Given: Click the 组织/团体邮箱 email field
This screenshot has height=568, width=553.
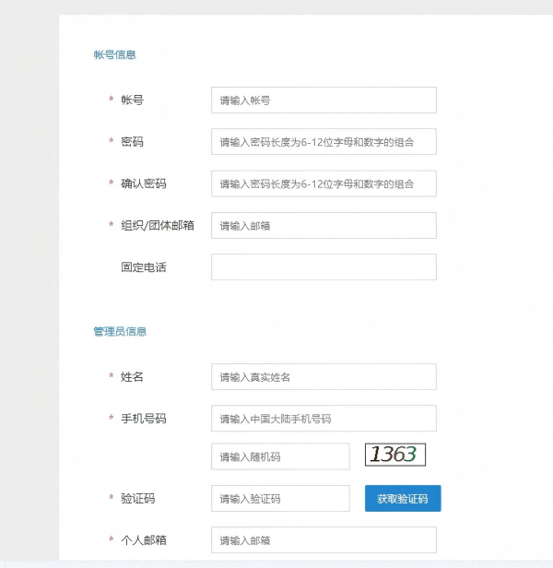Looking at the screenshot, I should (324, 225).
